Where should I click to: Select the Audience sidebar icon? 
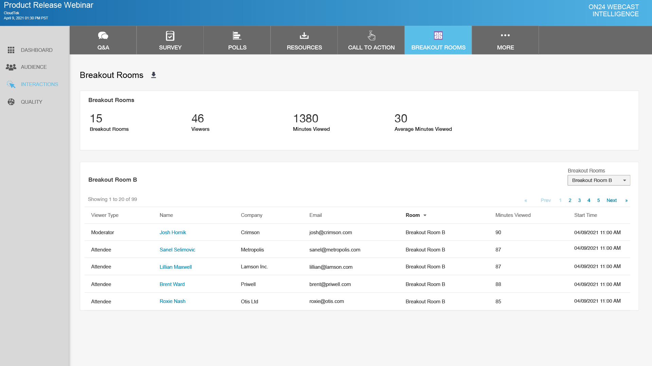click(11, 67)
